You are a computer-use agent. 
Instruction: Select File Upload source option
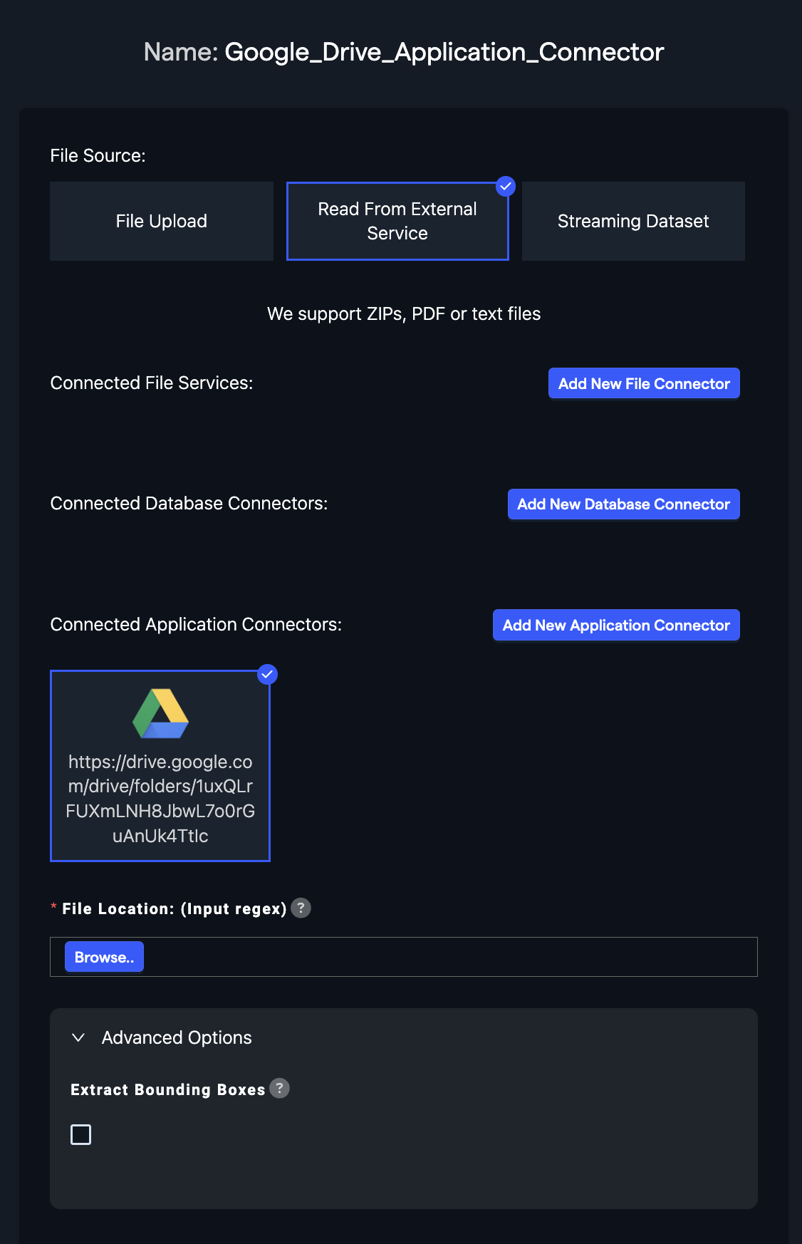tap(162, 221)
